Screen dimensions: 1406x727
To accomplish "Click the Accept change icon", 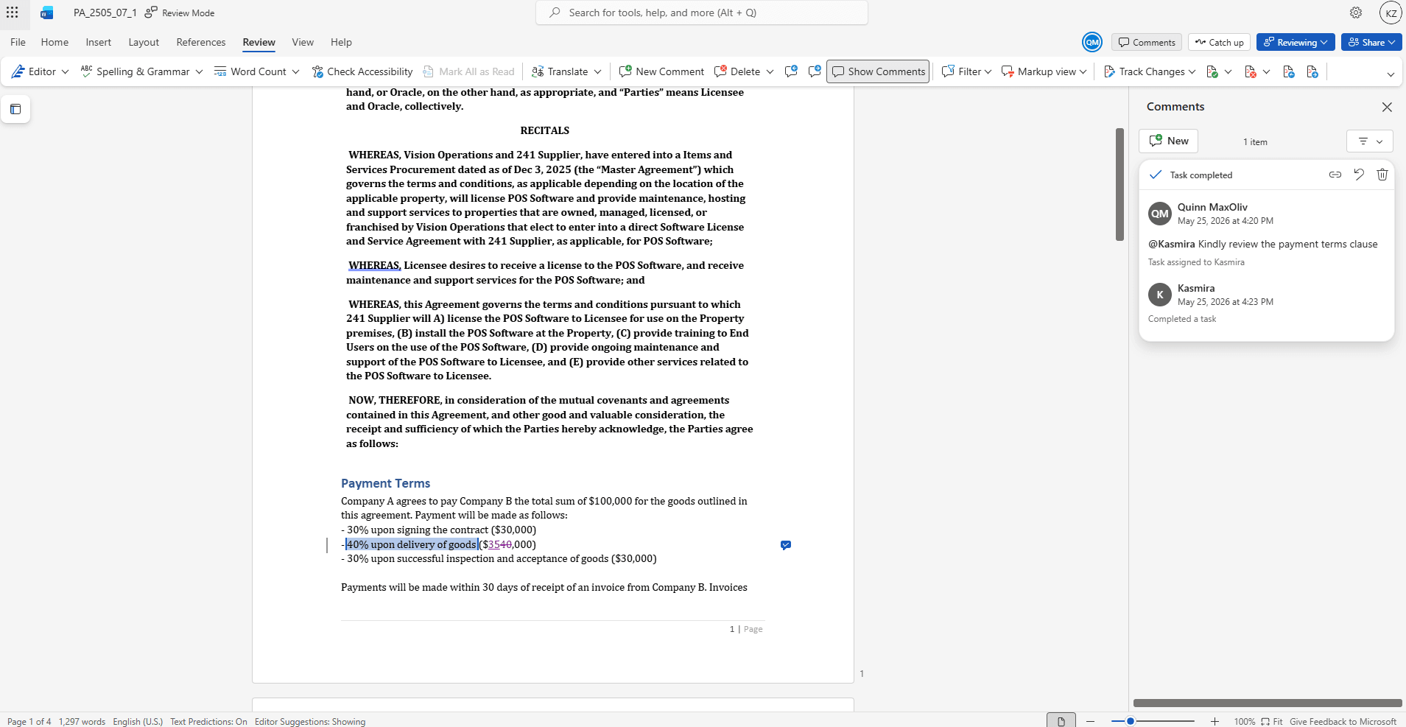I will point(1212,71).
